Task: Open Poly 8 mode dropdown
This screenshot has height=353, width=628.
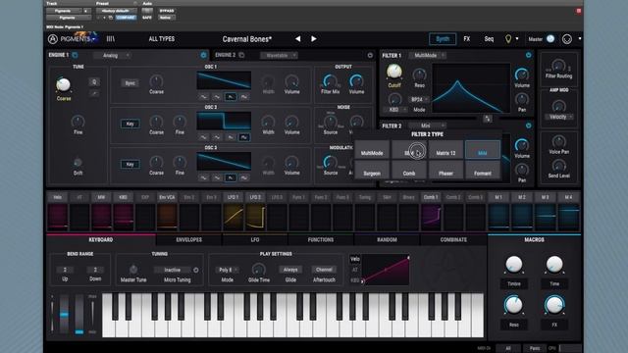Action: (x=227, y=270)
